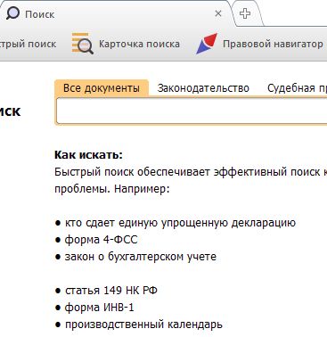Image resolution: width=327 pixels, height=337 pixels.
Task: Click example 'закон о бухгалтерском учете'
Action: point(141,257)
